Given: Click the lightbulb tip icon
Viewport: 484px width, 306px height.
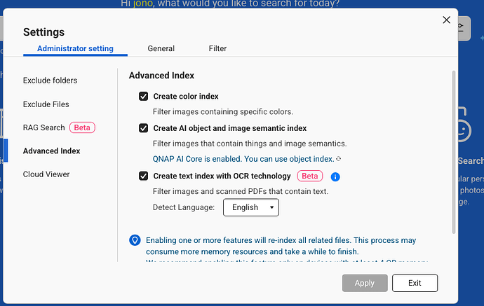Looking at the screenshot, I should tap(135, 240).
